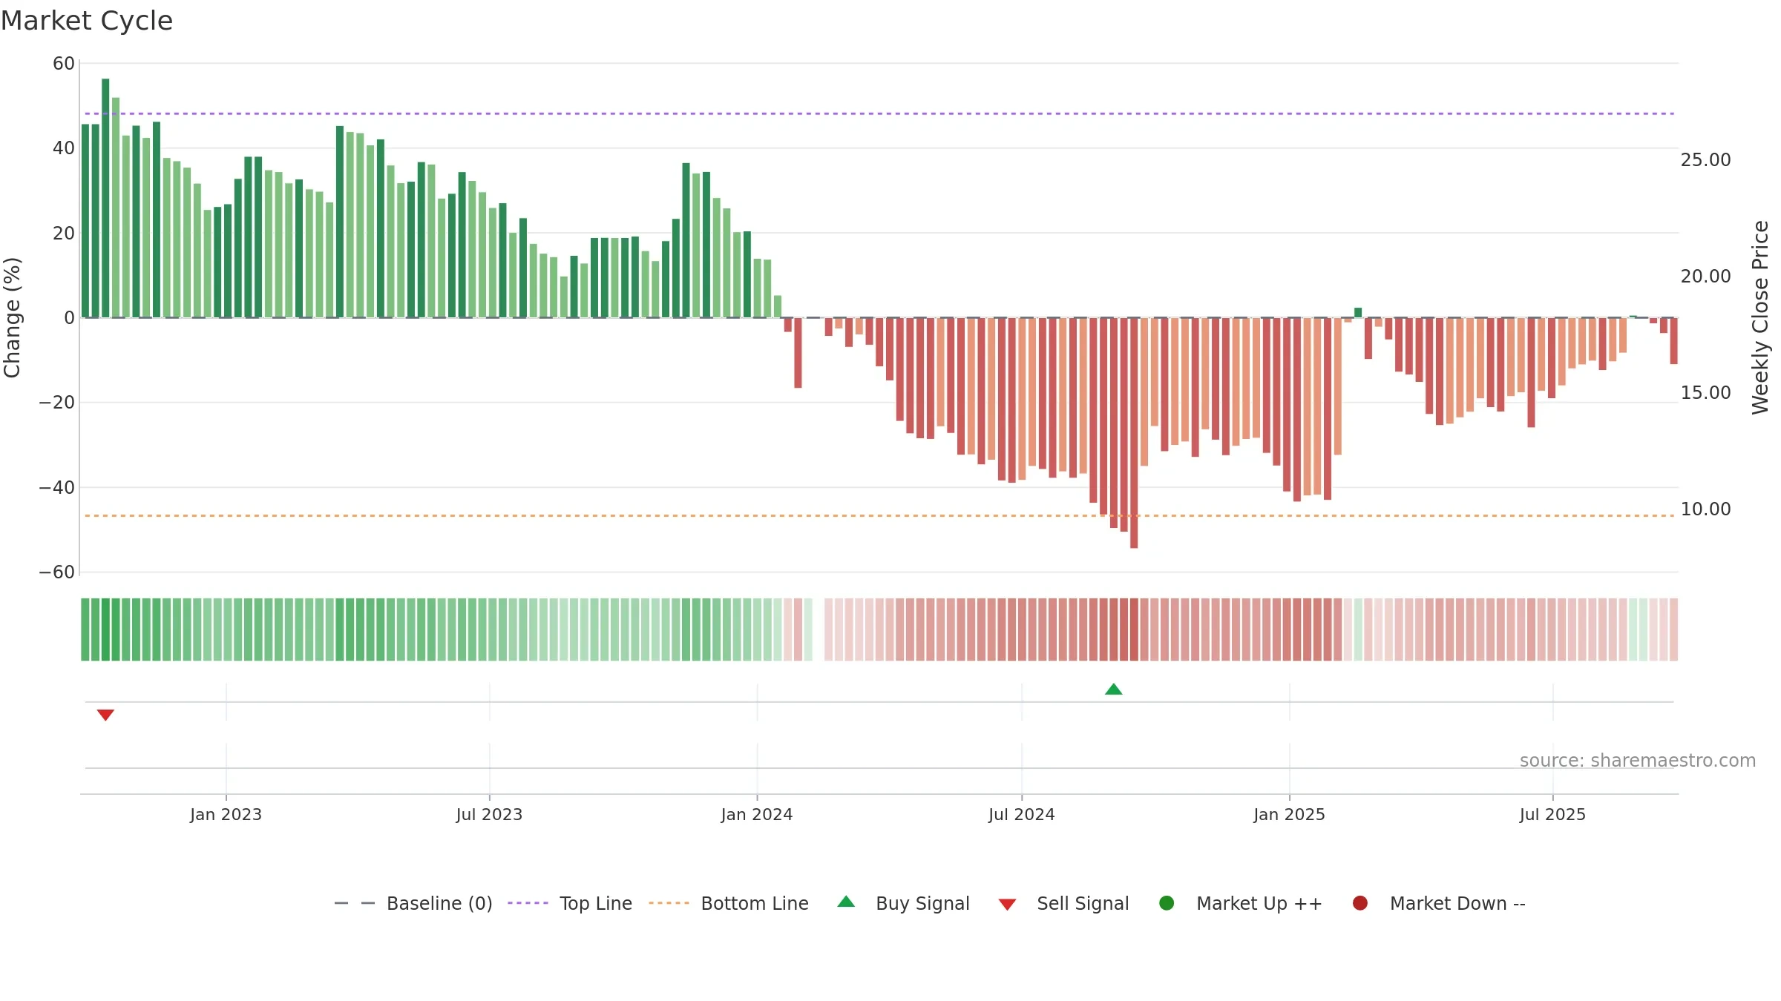Click the Jul 2024 axis label
Image resolution: width=1781 pixels, height=1001 pixels.
click(x=1021, y=814)
